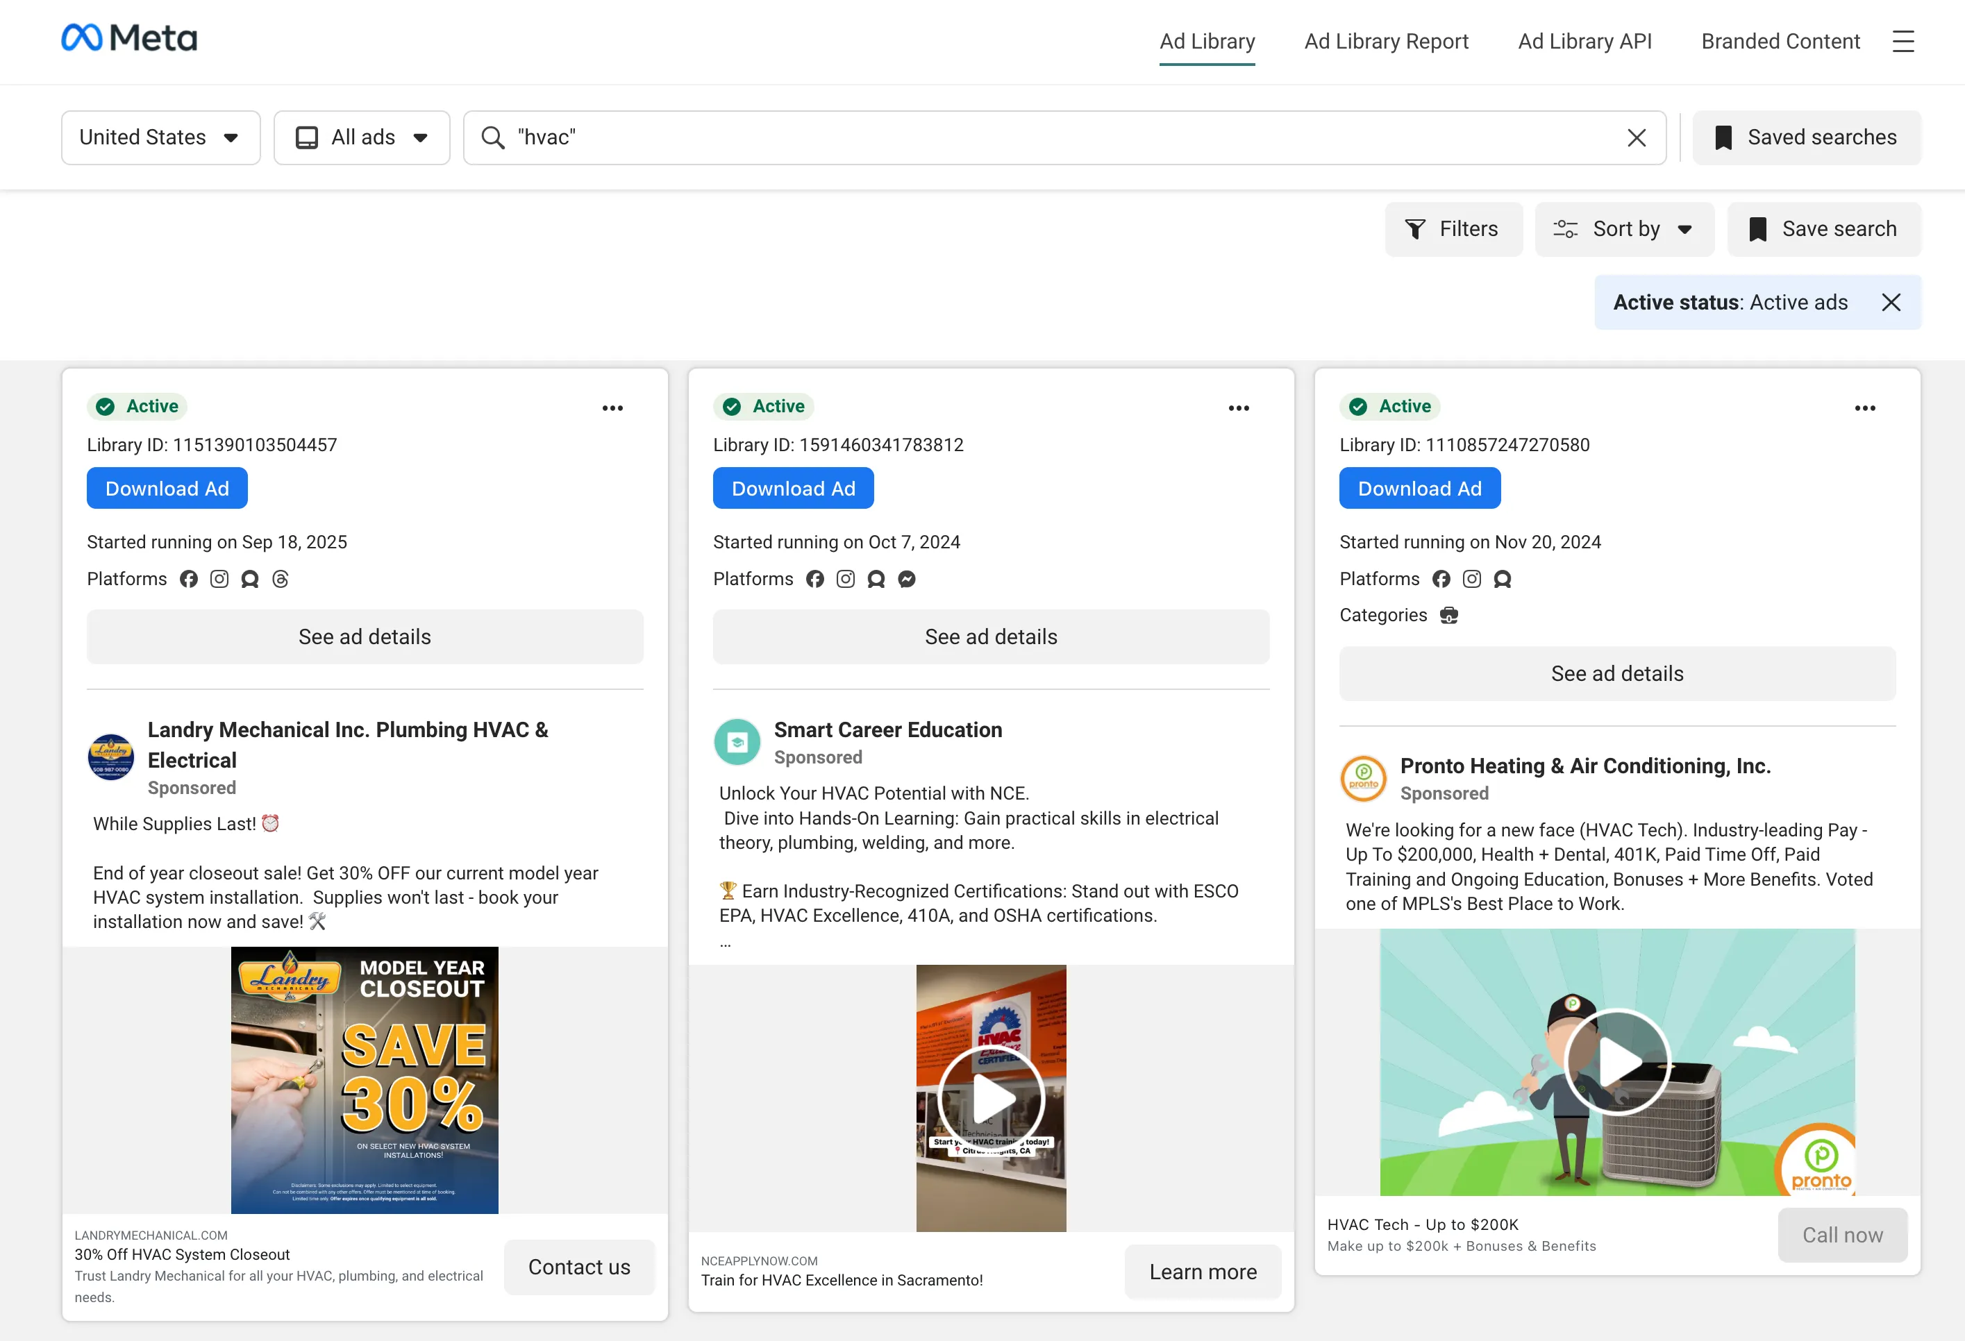Image resolution: width=1965 pixels, height=1341 pixels.
Task: Open options menu on Pronto Heating ad
Action: (x=1864, y=408)
